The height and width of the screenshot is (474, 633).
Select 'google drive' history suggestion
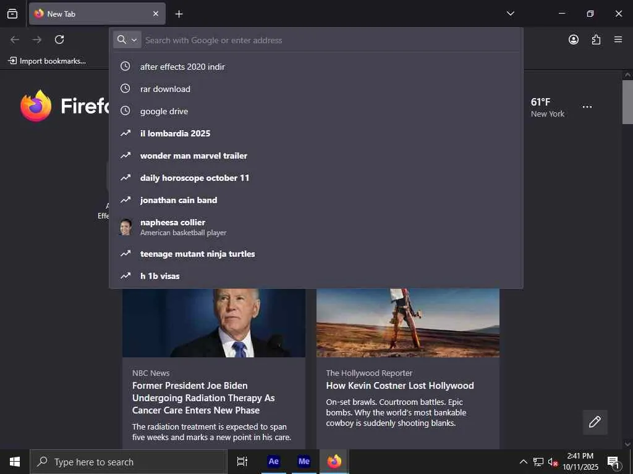[x=316, y=111]
